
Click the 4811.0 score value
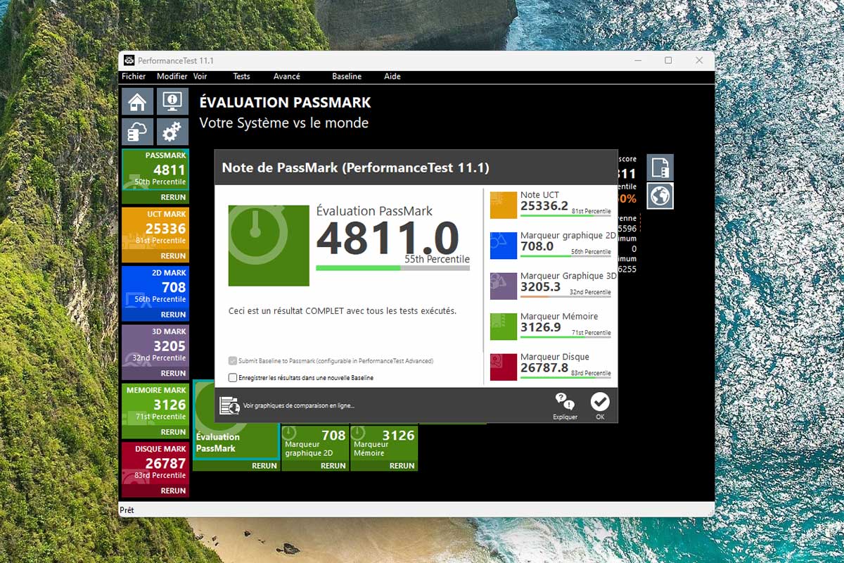click(x=388, y=239)
